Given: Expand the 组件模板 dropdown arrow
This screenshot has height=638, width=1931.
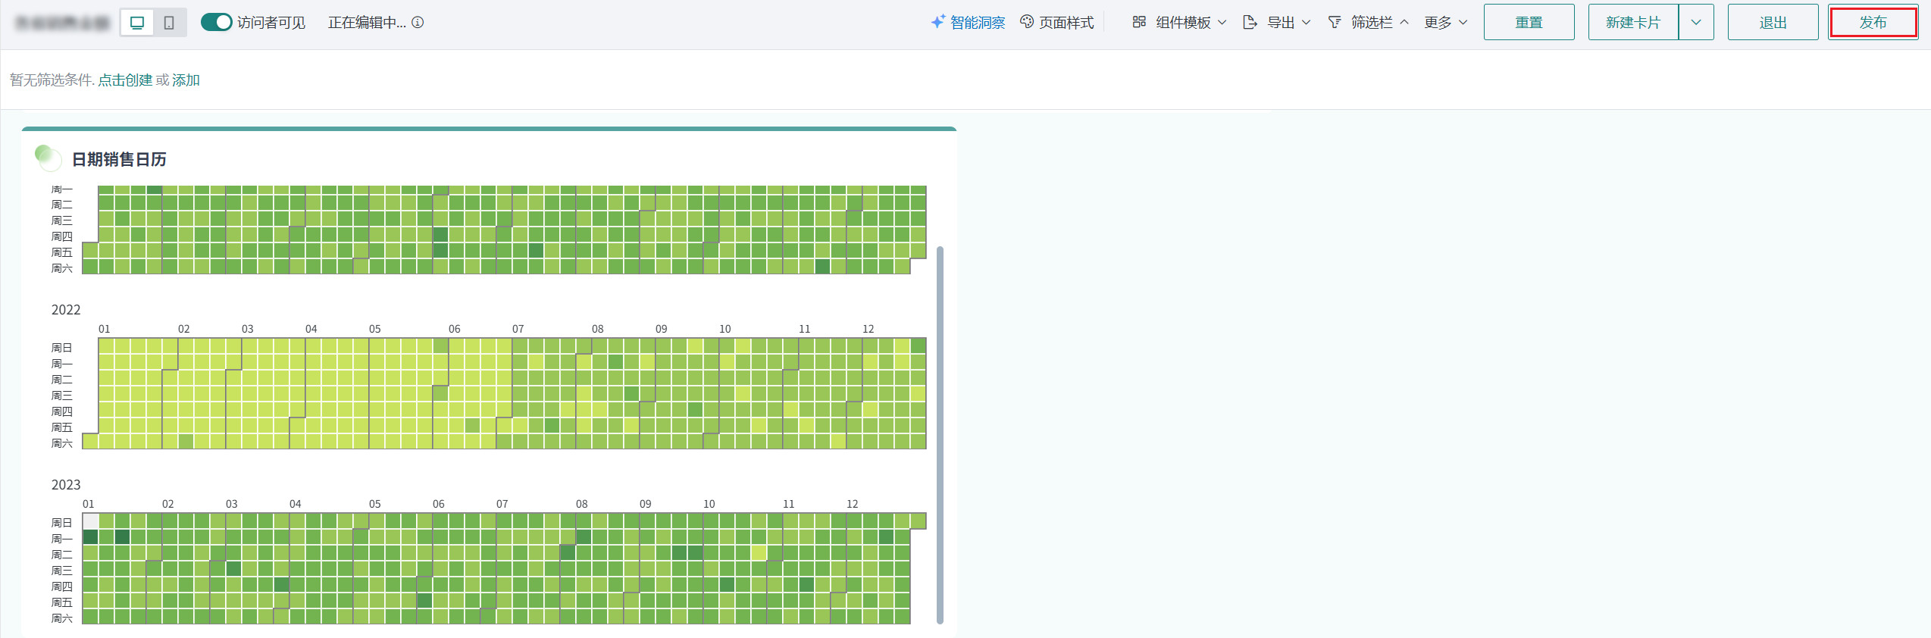Looking at the screenshot, I should [x=1222, y=23].
